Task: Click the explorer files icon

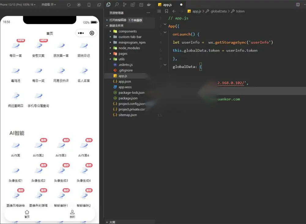Action: pos(109,5)
